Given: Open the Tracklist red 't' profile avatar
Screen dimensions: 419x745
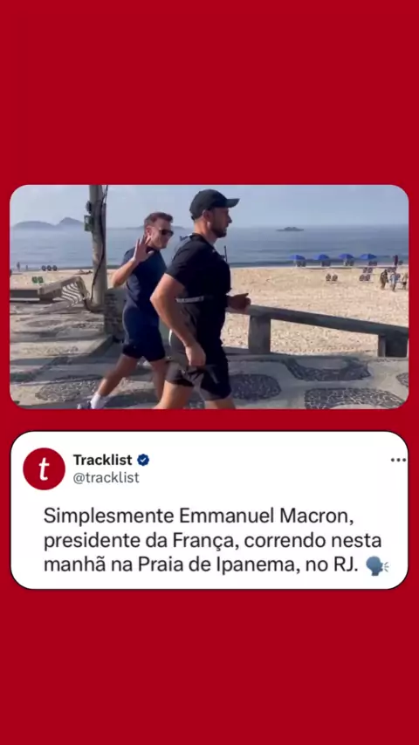Looking at the screenshot, I should pos(44,468).
